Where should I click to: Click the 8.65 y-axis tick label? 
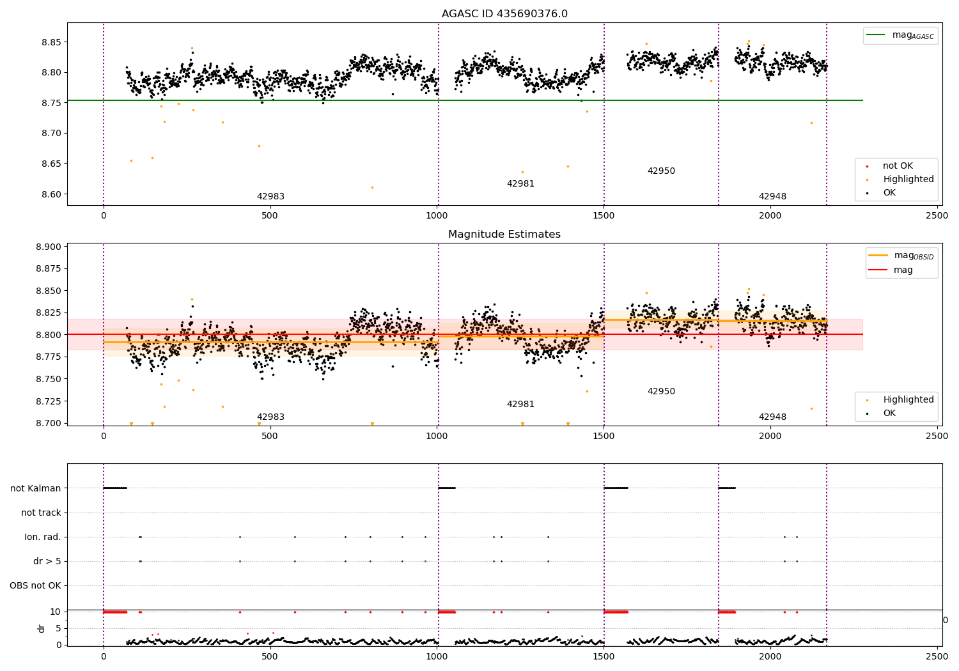pyautogui.click(x=51, y=164)
